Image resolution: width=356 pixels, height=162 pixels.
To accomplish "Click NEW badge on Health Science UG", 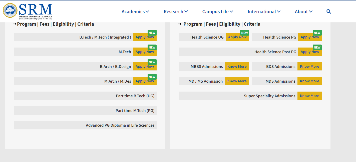I will (245, 33).
